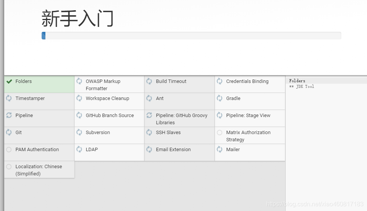Click the spinner icon beside SSH Slaves

click(x=149, y=132)
